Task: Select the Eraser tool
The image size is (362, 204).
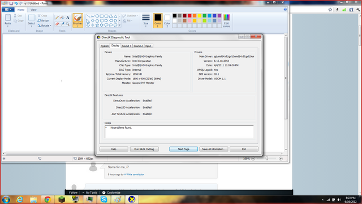Action: [57, 24]
